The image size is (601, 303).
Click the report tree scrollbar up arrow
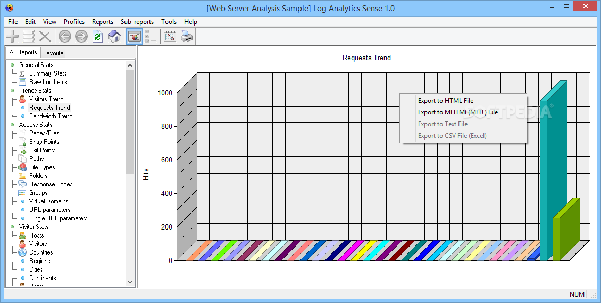(x=130, y=65)
